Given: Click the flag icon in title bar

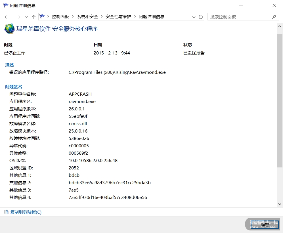Looking at the screenshot, I should (5, 5).
